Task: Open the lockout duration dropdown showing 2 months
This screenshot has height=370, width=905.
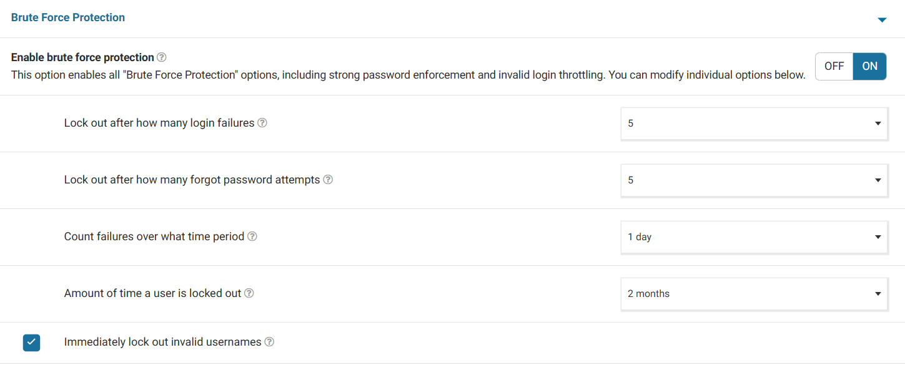Action: click(754, 294)
